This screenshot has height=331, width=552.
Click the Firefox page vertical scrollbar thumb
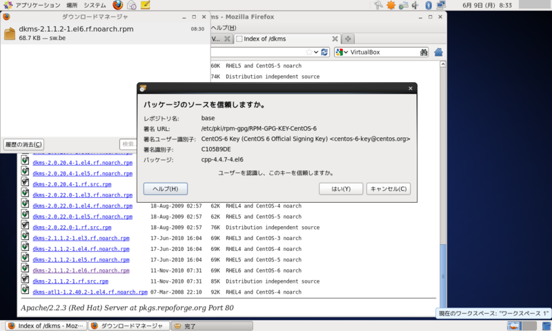pyautogui.click(x=443, y=276)
